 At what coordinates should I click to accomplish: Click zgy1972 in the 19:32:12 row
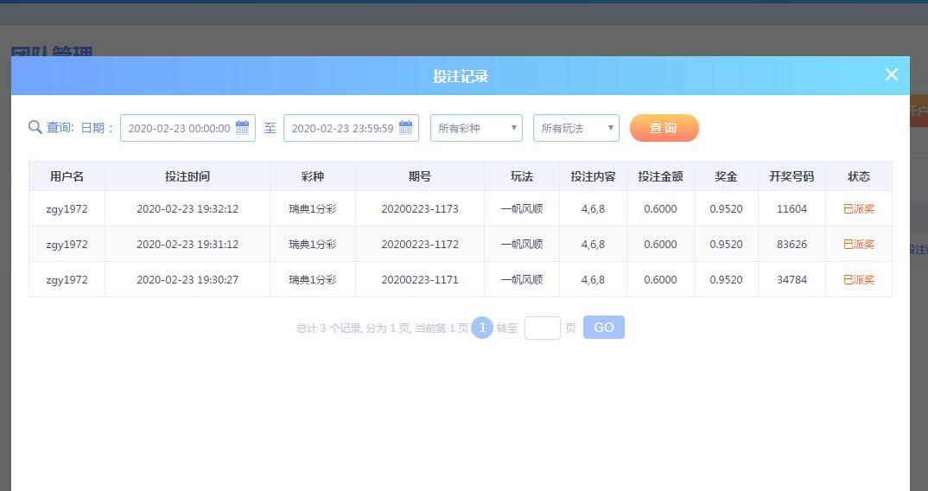[67, 209]
